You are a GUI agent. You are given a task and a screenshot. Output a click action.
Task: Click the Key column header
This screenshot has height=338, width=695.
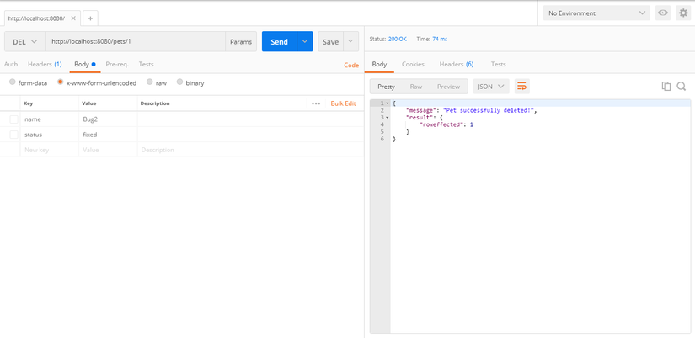[29, 103]
